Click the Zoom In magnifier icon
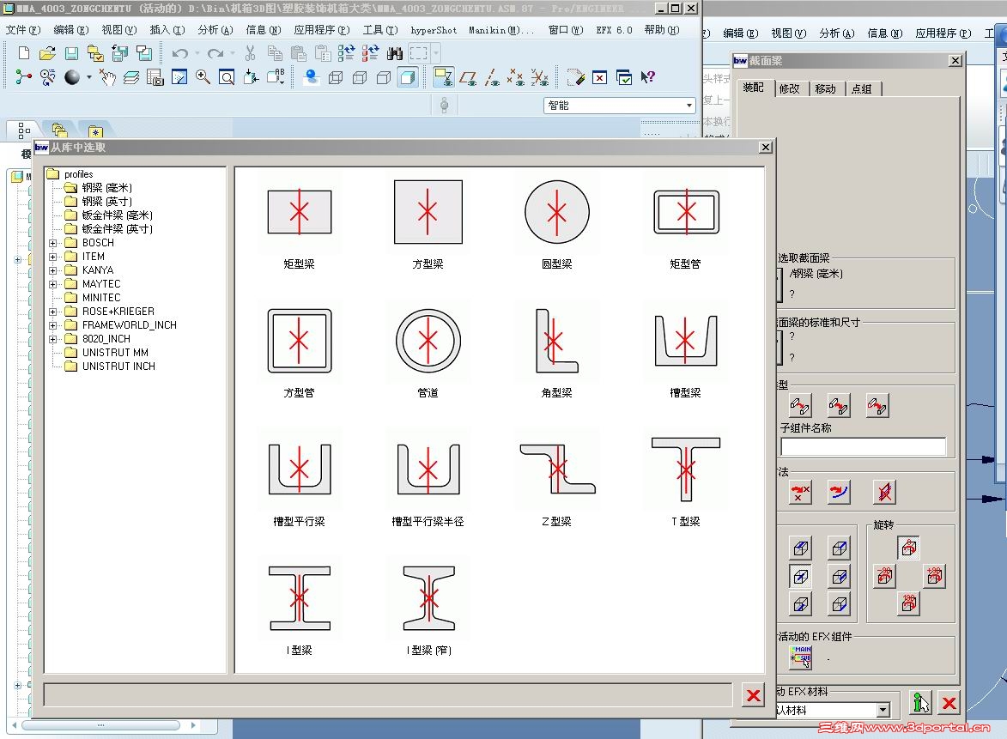The width and height of the screenshot is (1007, 739). 203,78
